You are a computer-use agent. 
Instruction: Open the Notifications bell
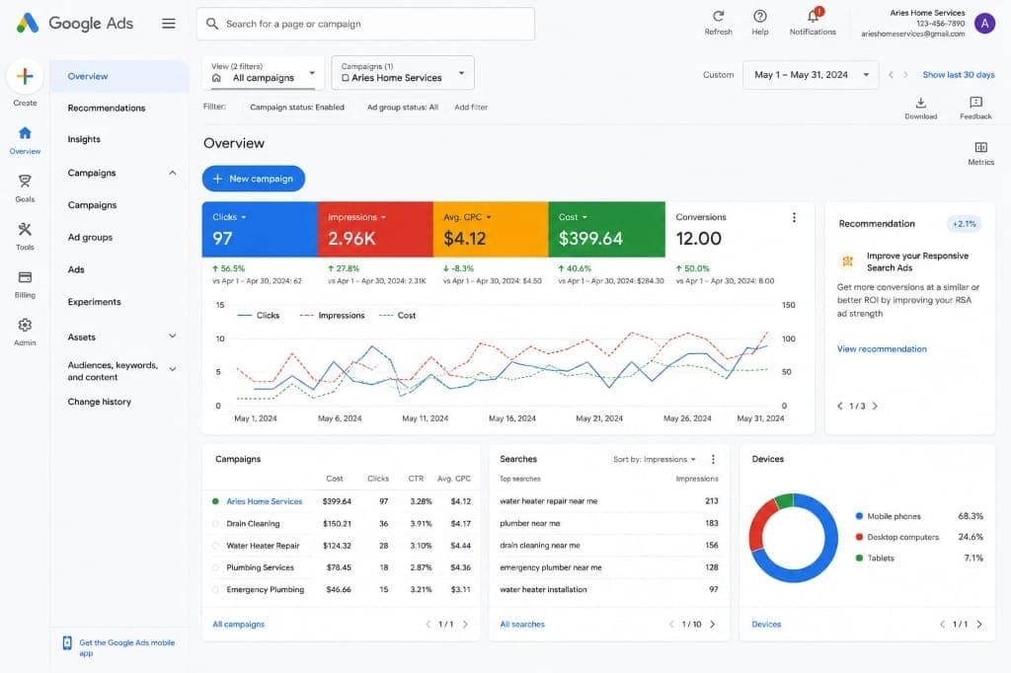click(814, 16)
